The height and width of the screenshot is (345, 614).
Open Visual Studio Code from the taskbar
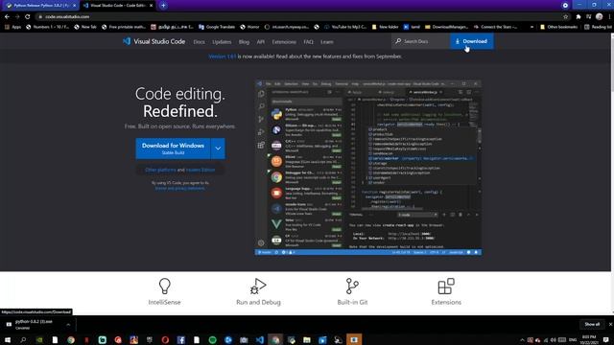point(260,339)
